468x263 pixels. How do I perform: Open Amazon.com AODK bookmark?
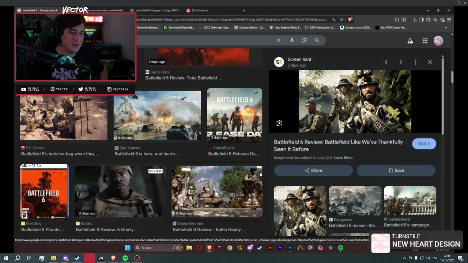click(x=356, y=27)
